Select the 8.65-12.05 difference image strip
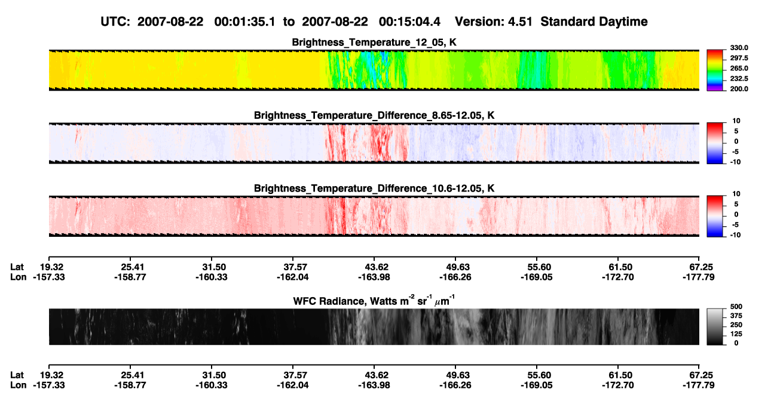 (374, 143)
